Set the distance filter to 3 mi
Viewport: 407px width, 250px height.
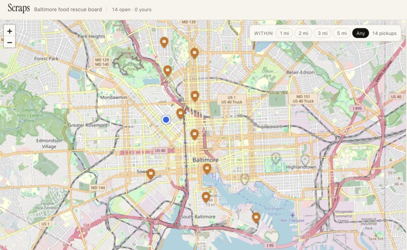[x=322, y=33]
